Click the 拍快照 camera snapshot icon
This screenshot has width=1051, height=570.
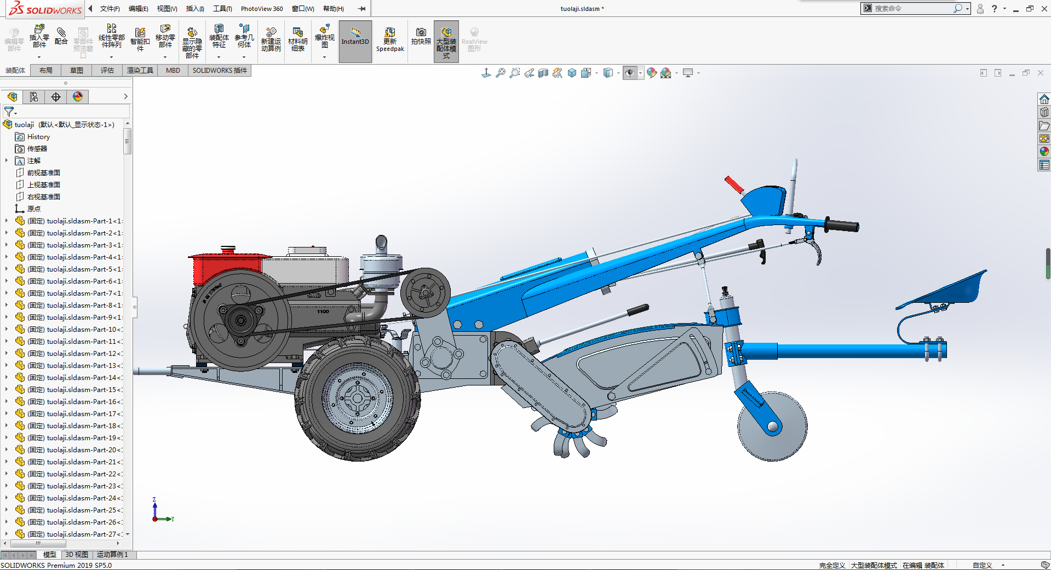click(x=421, y=36)
